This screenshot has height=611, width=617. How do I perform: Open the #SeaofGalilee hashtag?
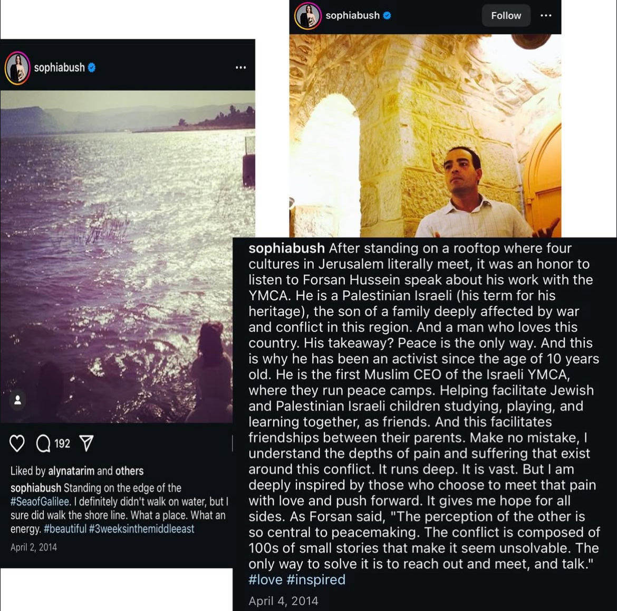click(x=40, y=502)
